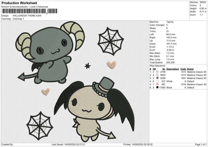Select the stop 3 slate gray swatch
The width and height of the screenshot is (208, 147).
tap(157, 78)
